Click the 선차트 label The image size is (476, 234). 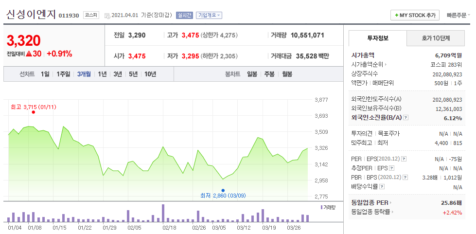[27, 74]
